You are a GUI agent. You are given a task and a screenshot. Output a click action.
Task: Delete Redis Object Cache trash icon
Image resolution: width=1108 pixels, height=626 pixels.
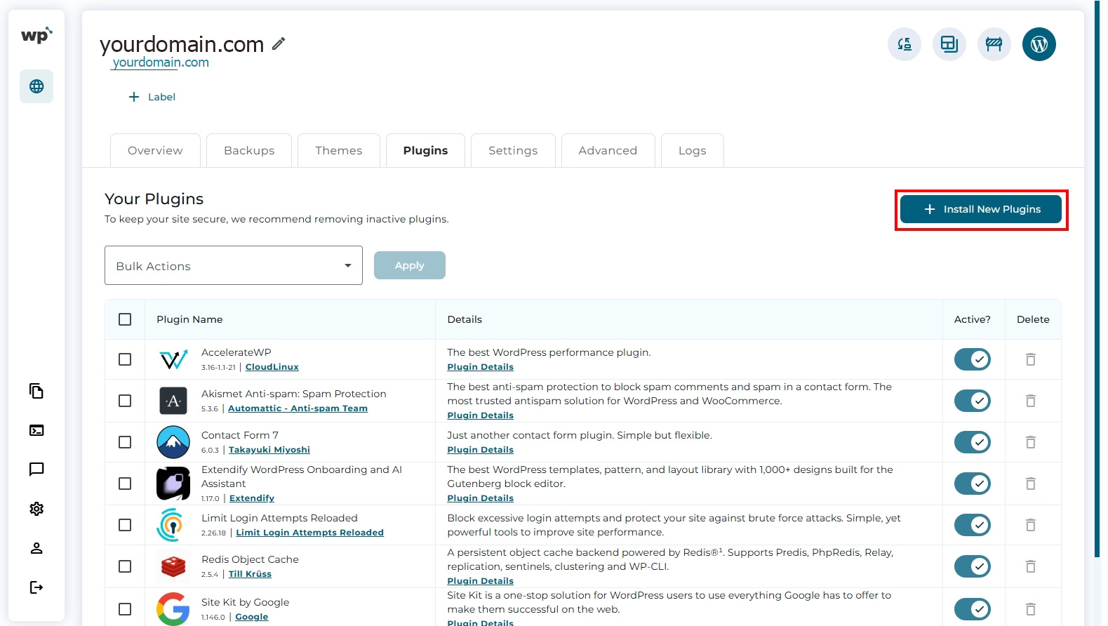click(1031, 566)
